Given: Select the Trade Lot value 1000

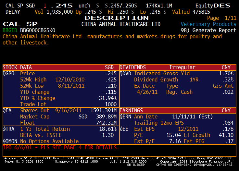Looking at the screenshot, I should pyautogui.click(x=111, y=104).
